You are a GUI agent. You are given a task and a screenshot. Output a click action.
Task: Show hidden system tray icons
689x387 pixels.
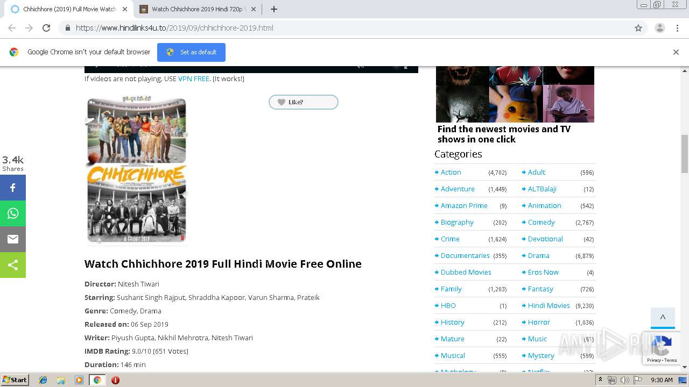(x=601, y=380)
